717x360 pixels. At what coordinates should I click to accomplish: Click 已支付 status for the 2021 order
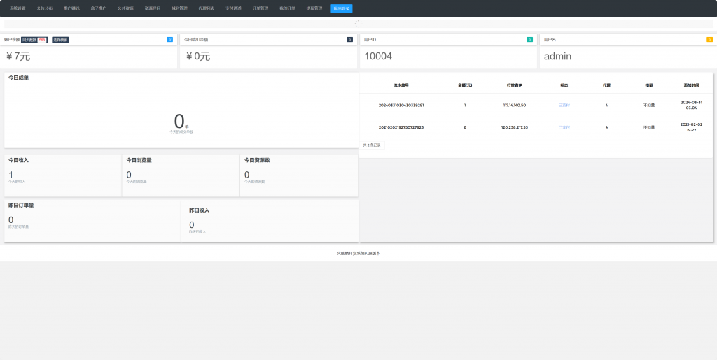[x=564, y=127]
